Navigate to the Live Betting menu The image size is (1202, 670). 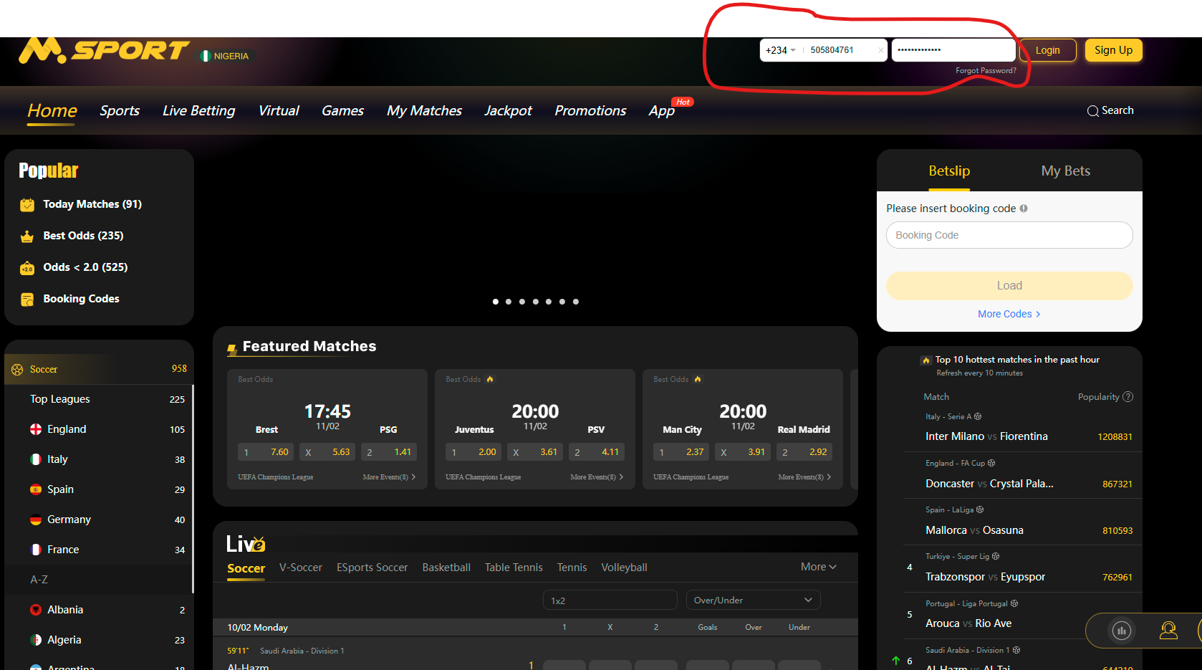pyautogui.click(x=198, y=110)
